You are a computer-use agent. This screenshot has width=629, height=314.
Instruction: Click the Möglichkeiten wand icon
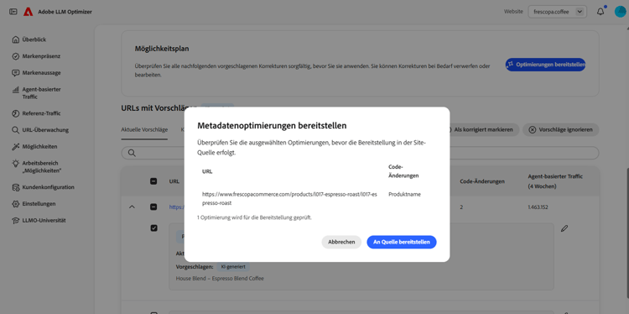16,146
